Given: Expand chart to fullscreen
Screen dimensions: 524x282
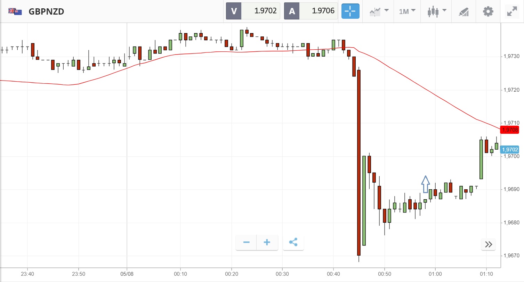Looking at the screenshot, I should (512, 11).
